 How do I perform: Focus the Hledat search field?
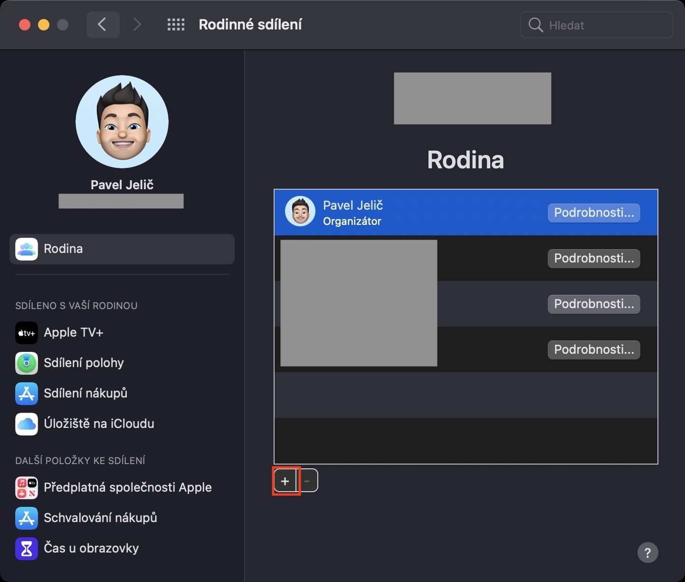coord(597,25)
